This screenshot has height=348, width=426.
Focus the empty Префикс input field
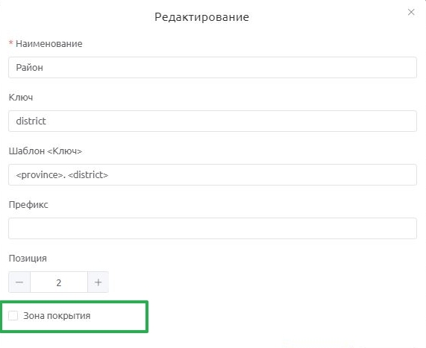213,228
